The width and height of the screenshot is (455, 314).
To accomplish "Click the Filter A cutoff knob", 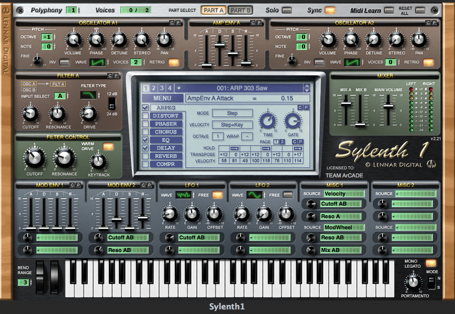I will click(31, 113).
